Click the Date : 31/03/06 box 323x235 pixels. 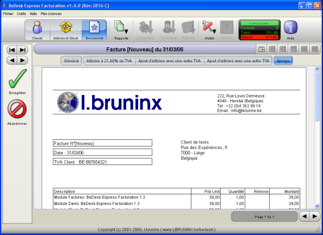(x=103, y=152)
